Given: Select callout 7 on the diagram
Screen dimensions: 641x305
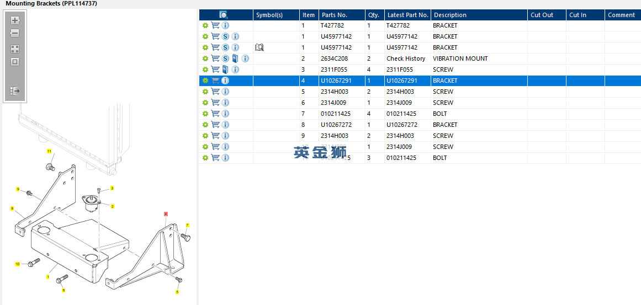Looking at the screenshot, I should pos(188,225).
